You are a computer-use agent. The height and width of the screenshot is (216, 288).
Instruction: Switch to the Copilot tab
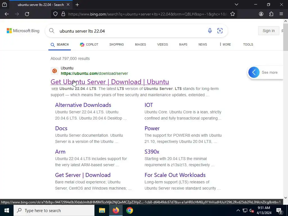[x=89, y=45]
